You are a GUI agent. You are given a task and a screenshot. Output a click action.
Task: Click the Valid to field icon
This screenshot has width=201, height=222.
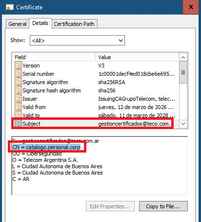(x=18, y=114)
